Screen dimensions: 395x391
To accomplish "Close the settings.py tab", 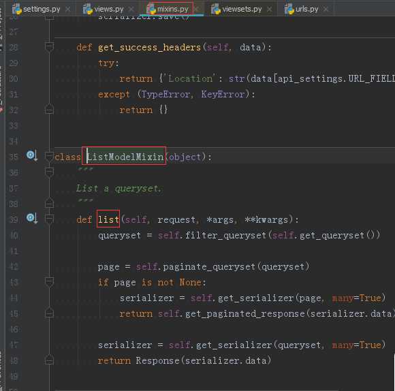I will (68, 10).
